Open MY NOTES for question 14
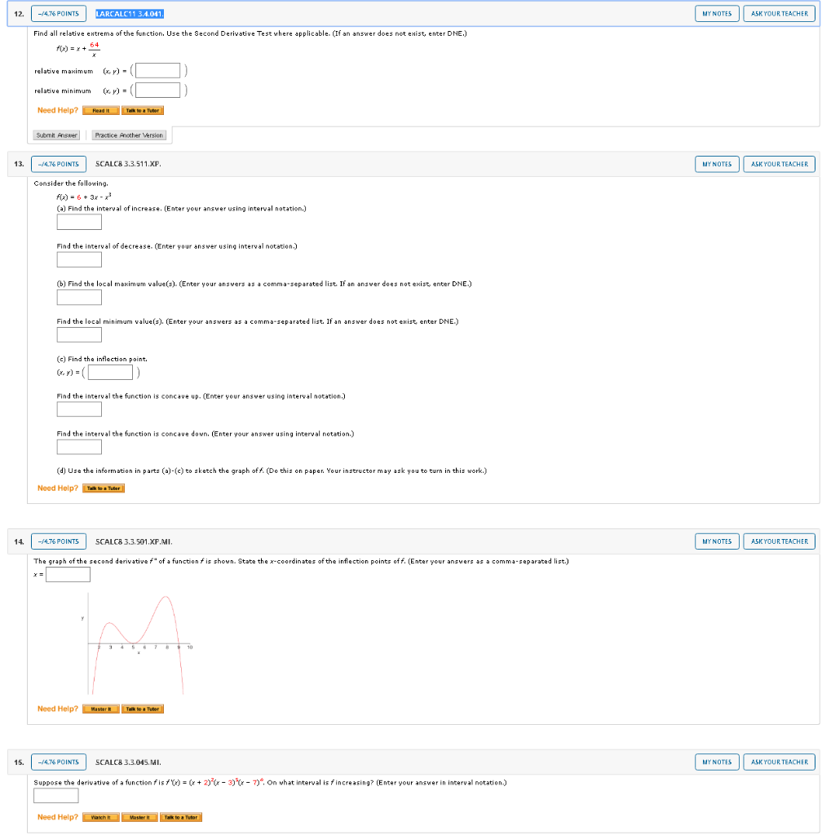This screenshot has height=835, width=822. tap(715, 541)
